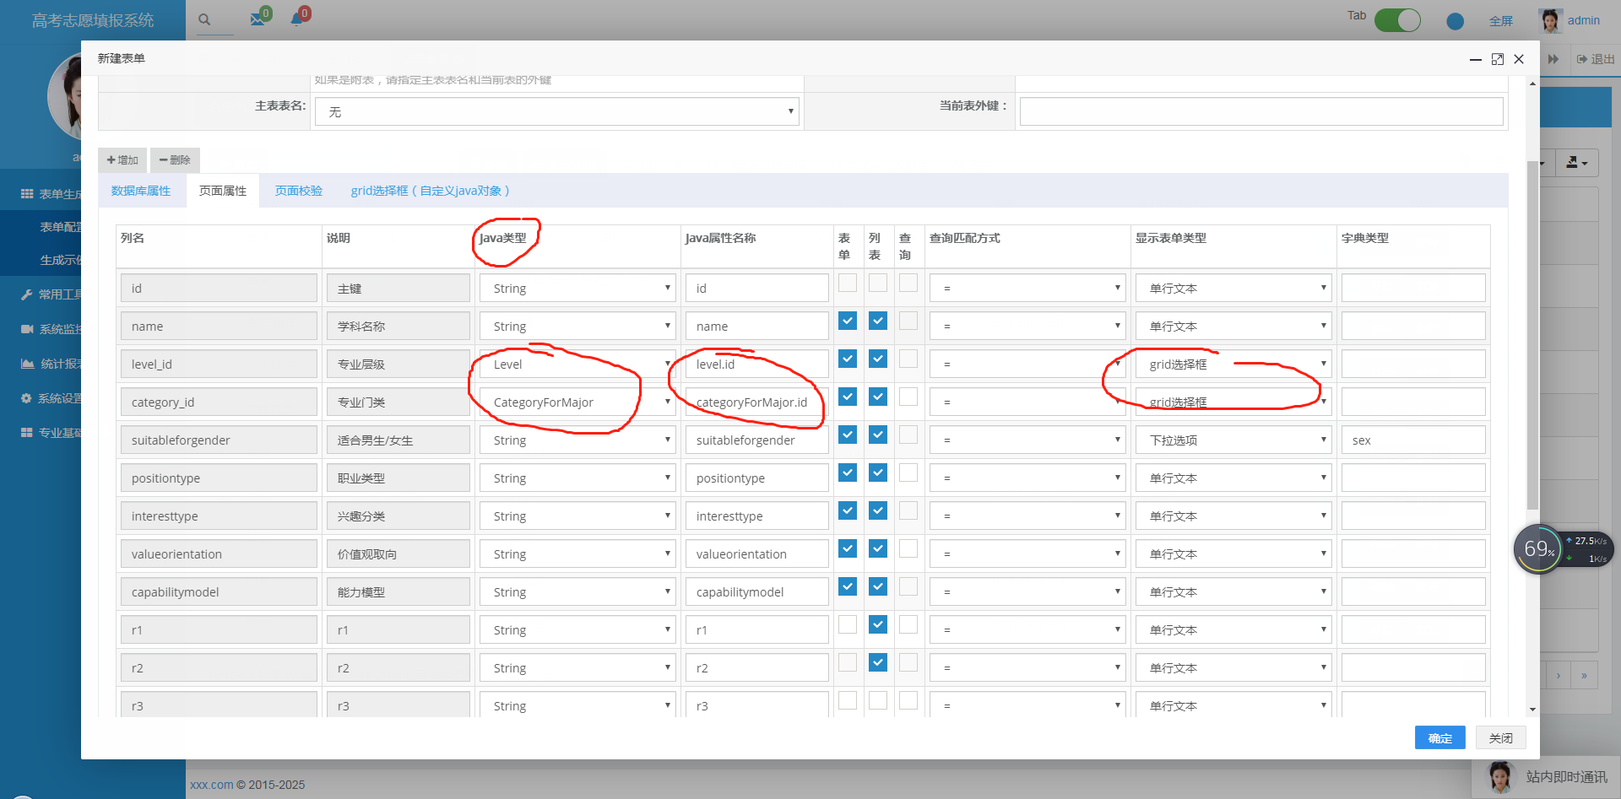Switch to the 数据库属性 tab
1621x799 pixels.
140,191
